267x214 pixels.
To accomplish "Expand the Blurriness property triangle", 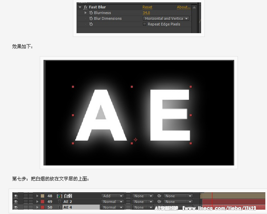I will click(85, 13).
